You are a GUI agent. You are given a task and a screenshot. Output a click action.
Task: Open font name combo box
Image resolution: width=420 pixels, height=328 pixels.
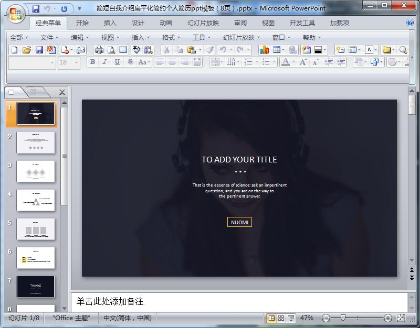[32, 62]
